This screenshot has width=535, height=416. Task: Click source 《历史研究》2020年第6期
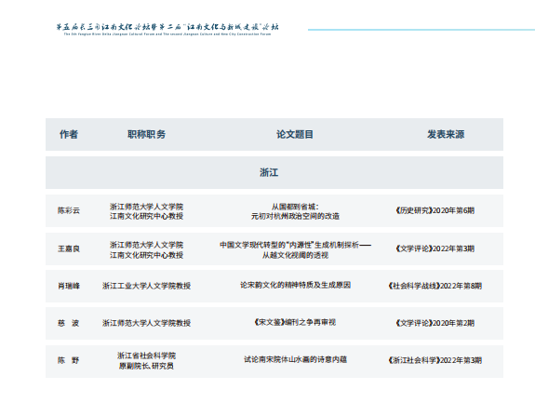(x=435, y=210)
